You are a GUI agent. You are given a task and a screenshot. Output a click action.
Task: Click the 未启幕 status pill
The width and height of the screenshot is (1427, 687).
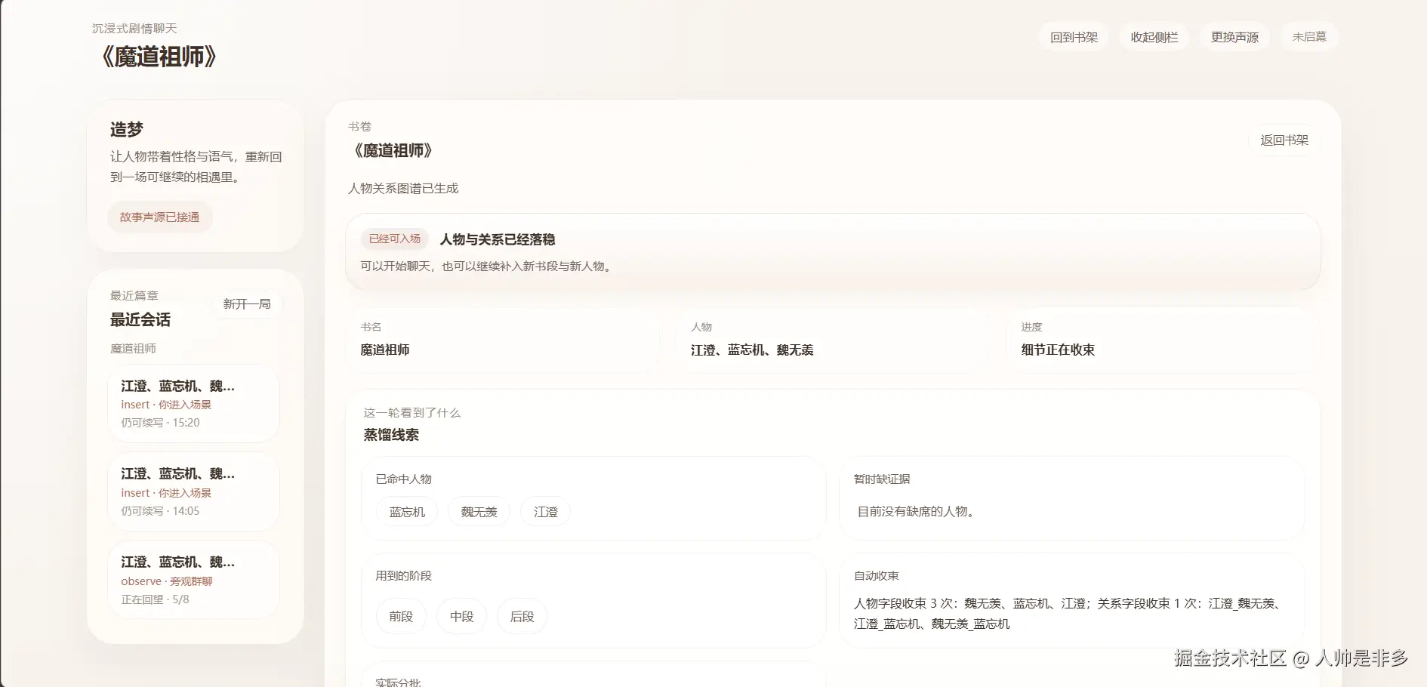tap(1309, 37)
